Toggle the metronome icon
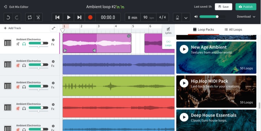261x131 pixels. click(x=178, y=17)
